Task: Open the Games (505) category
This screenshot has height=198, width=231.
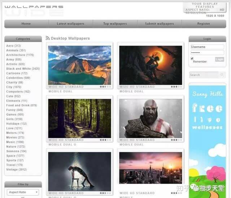Action: coord(15,114)
